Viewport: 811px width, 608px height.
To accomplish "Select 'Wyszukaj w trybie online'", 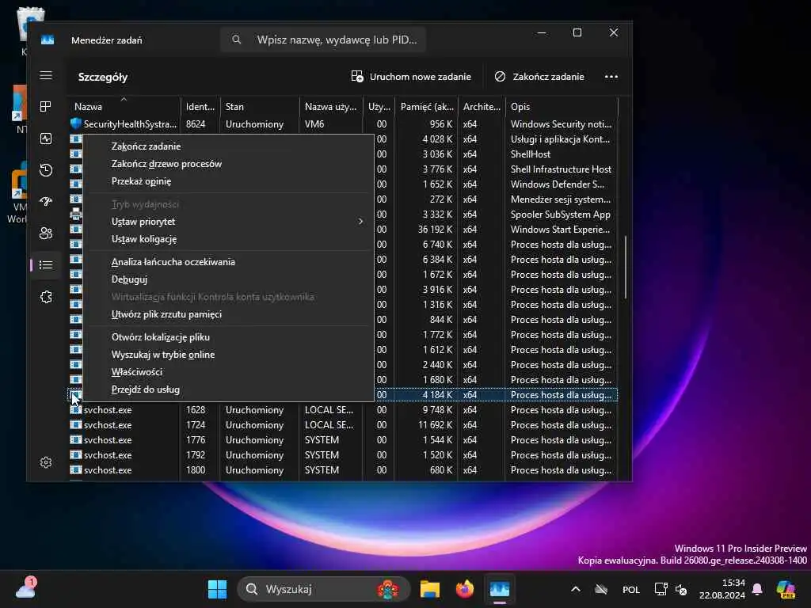I will tap(228, 355).
